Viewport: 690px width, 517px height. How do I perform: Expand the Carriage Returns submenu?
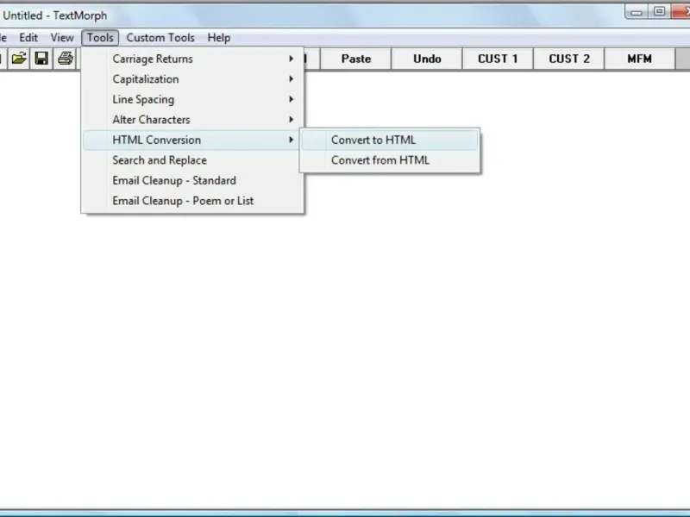[191, 59]
